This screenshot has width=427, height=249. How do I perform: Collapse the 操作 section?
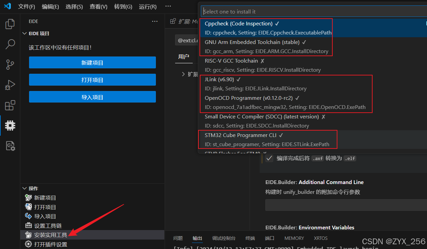24,188
